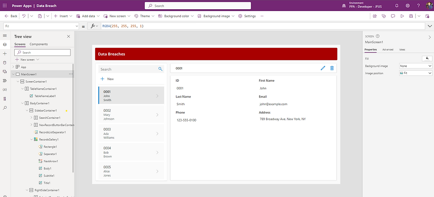The image size is (434, 197).
Task: Click the Undo icon
Action: tap(24, 16)
